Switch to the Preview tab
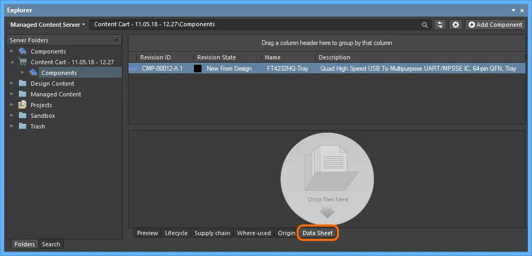Image resolution: width=532 pixels, height=256 pixels. 147,233
